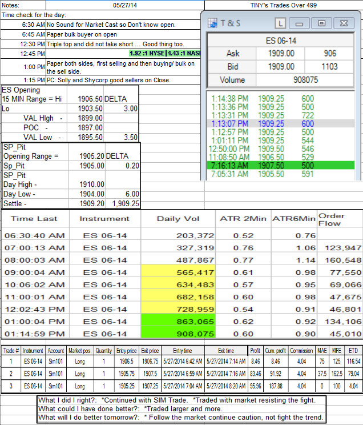Click the Commission column header
The image size is (363, 425).
(301, 351)
